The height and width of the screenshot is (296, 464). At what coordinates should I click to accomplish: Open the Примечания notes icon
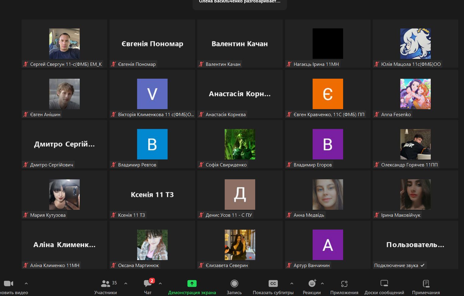[x=426, y=284]
